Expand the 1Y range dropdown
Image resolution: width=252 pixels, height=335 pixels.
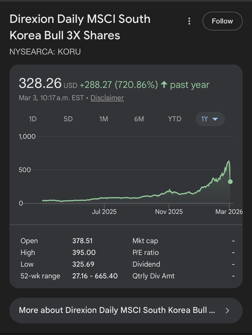pyautogui.click(x=210, y=119)
